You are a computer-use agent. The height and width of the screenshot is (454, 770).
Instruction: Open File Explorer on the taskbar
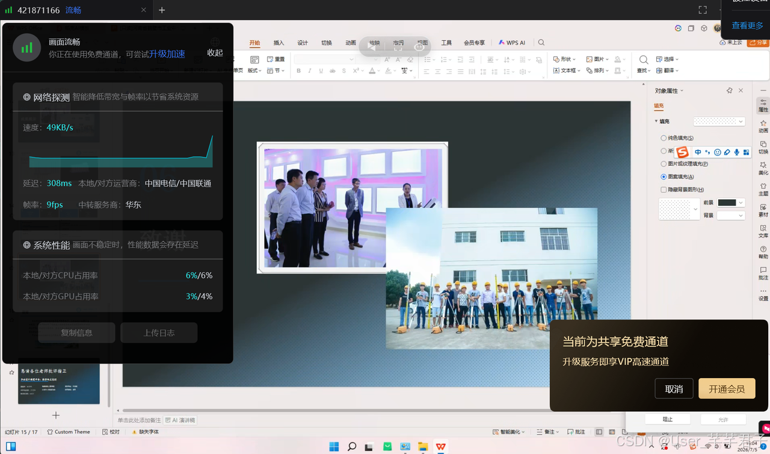(423, 446)
